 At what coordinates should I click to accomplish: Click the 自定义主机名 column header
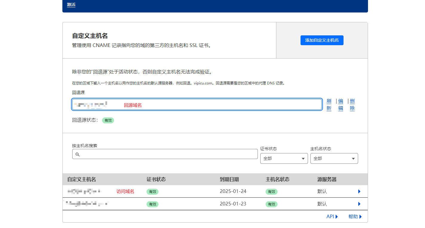(x=81, y=179)
